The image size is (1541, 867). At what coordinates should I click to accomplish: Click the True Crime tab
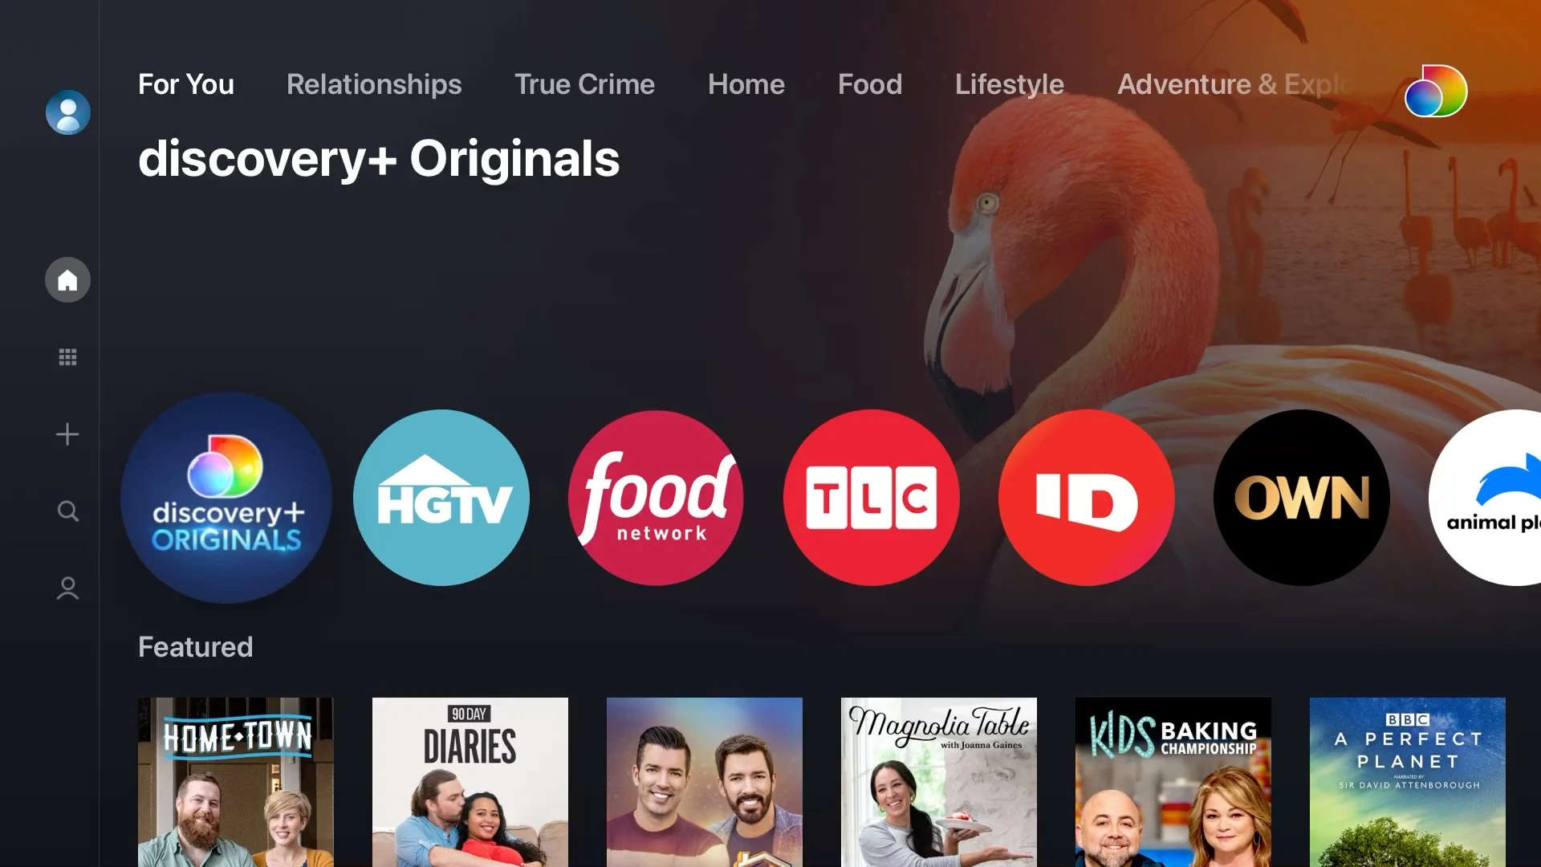[585, 83]
